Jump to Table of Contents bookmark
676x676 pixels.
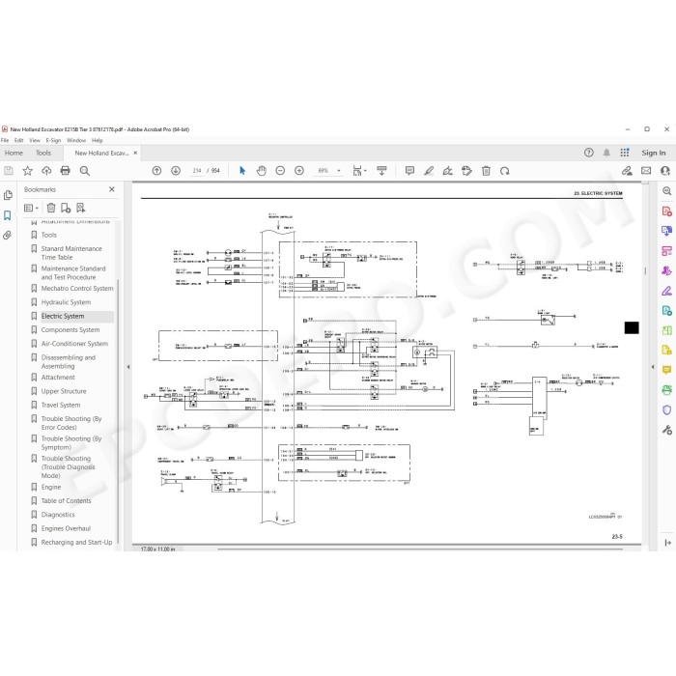point(66,500)
